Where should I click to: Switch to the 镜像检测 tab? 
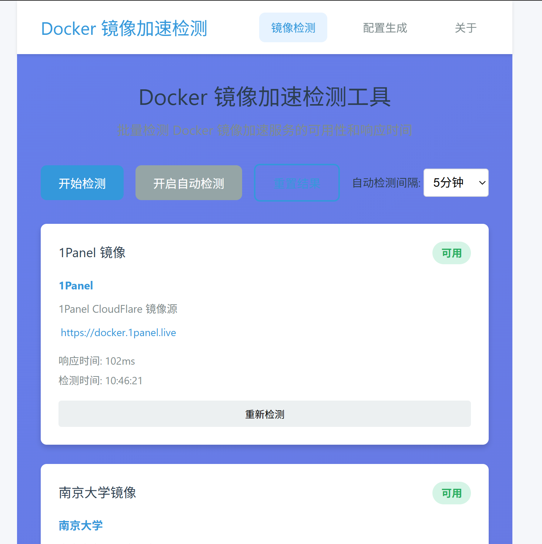293,28
